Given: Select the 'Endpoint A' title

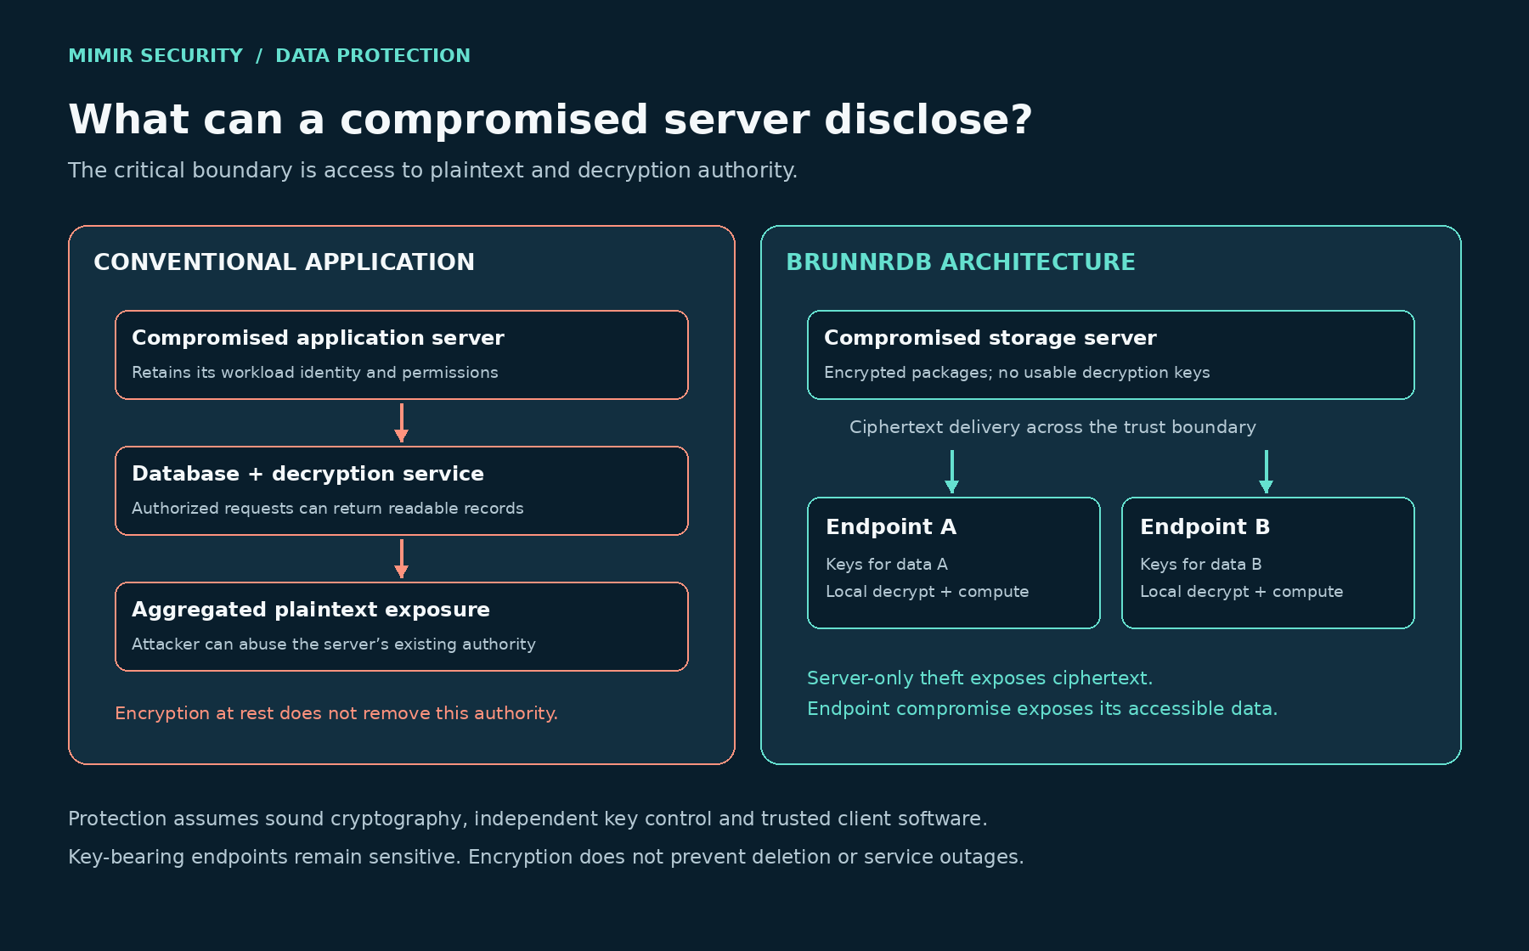Looking at the screenshot, I should [x=891, y=527].
